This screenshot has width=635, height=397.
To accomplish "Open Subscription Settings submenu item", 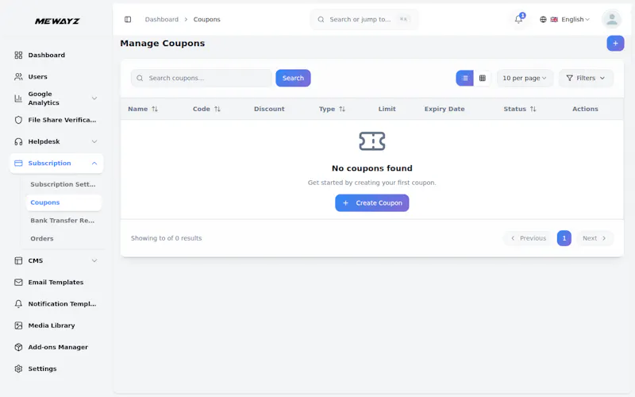I will [63, 184].
